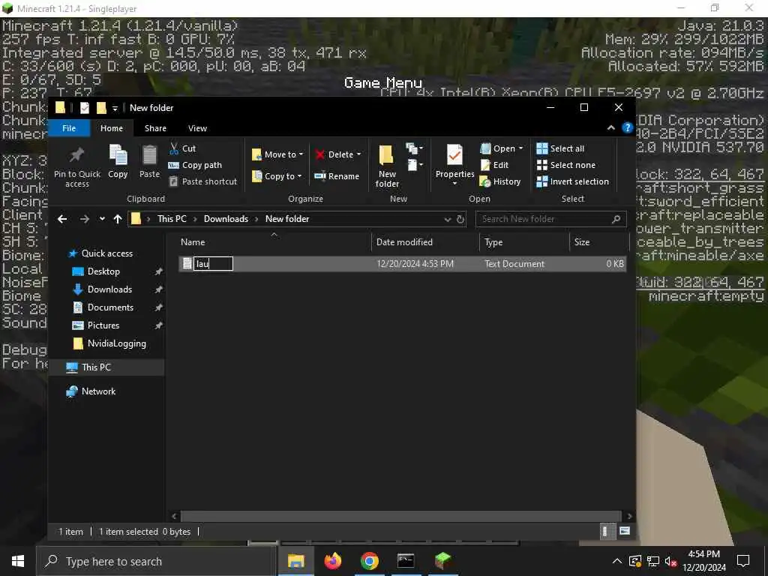Open Firefox from the taskbar
This screenshot has height=576, width=768.
click(333, 561)
